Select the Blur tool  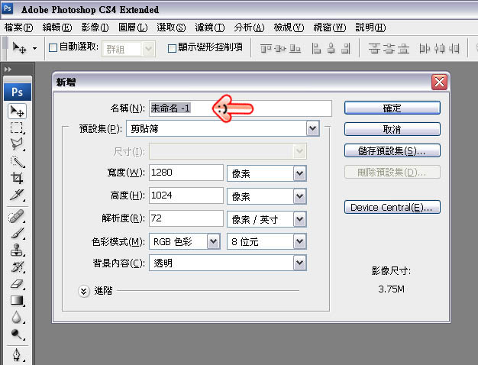pyautogui.click(x=17, y=318)
